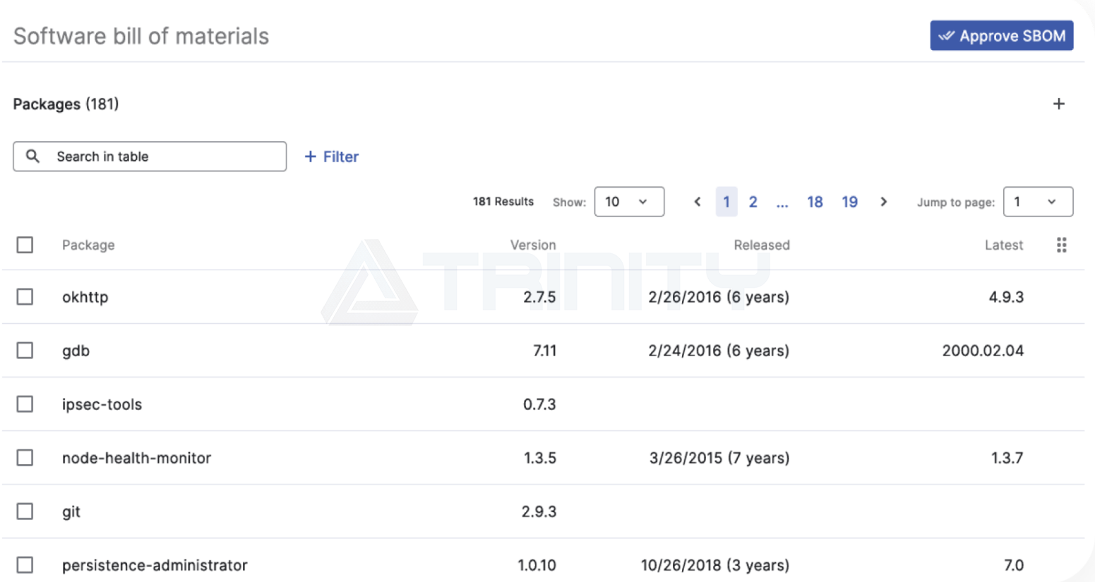Check the node-health-monitor row checkbox
The width and height of the screenshot is (1095, 582).
25,457
